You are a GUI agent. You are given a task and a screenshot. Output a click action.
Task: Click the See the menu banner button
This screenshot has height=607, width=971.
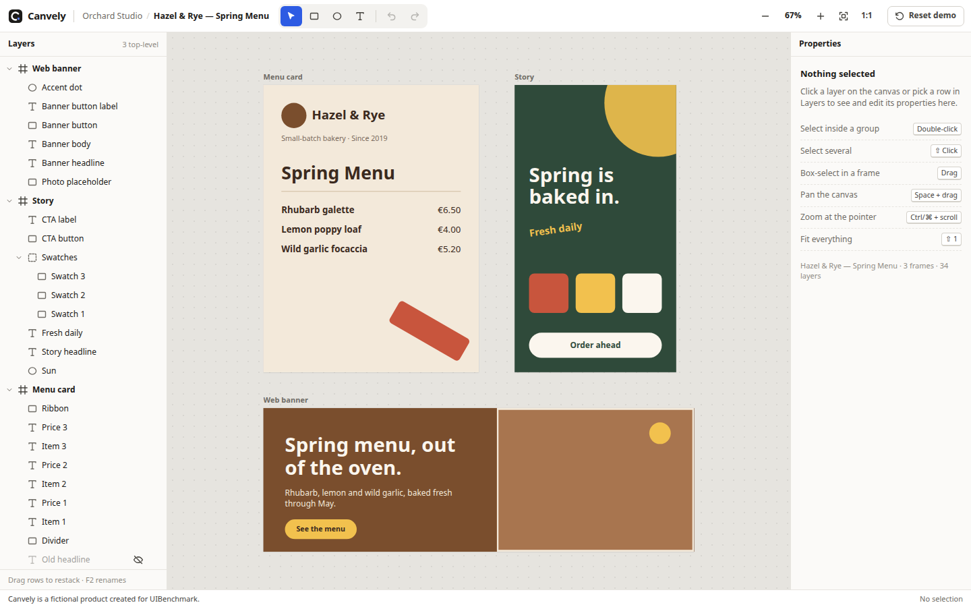pos(321,529)
